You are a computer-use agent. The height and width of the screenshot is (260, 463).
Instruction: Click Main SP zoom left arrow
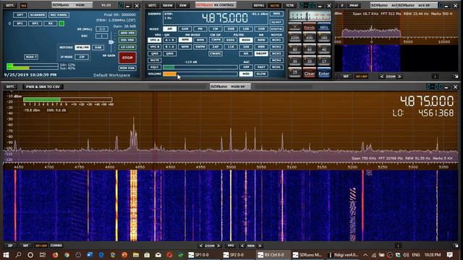(201, 246)
